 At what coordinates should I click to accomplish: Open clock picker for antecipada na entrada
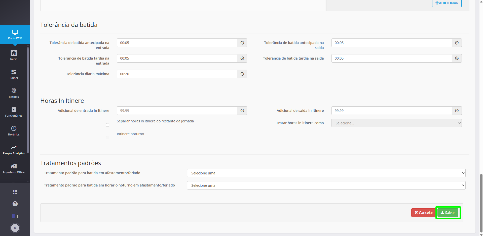242,43
